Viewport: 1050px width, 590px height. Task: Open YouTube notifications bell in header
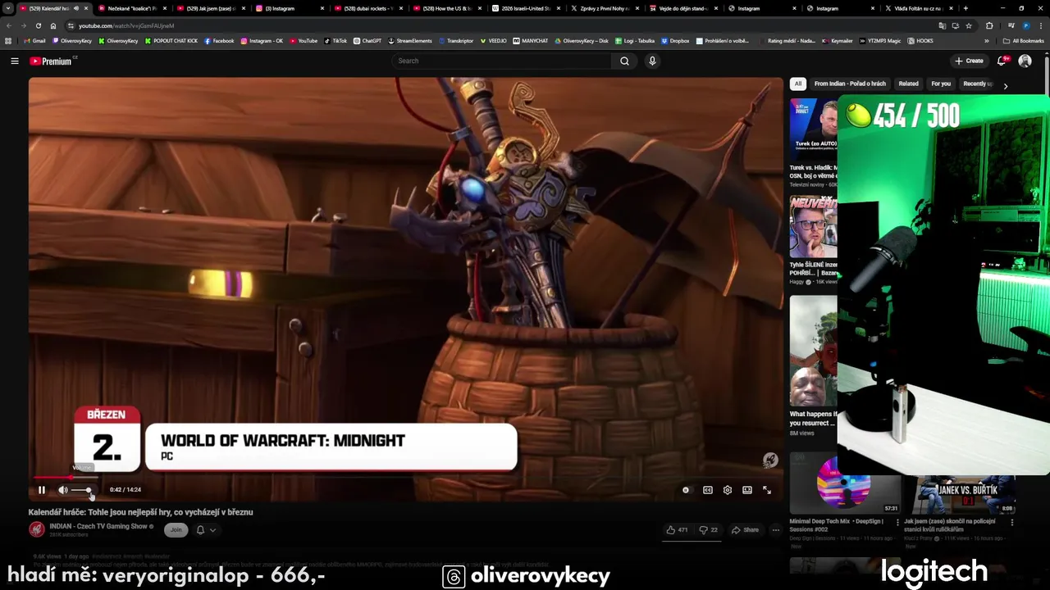(x=1002, y=61)
